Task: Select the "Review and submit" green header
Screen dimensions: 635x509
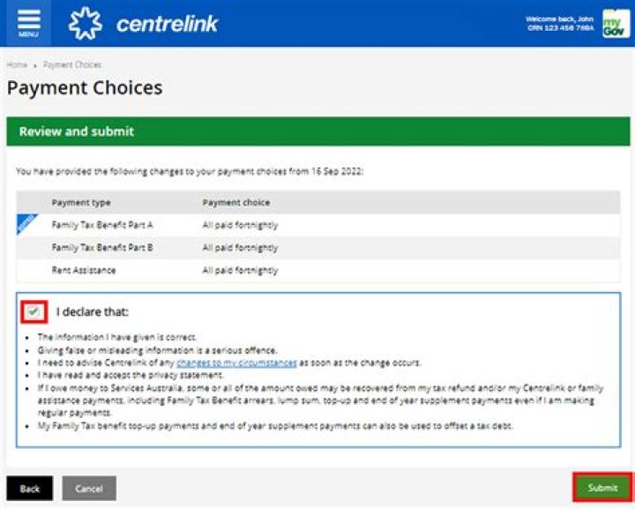Action: pyautogui.click(x=317, y=131)
